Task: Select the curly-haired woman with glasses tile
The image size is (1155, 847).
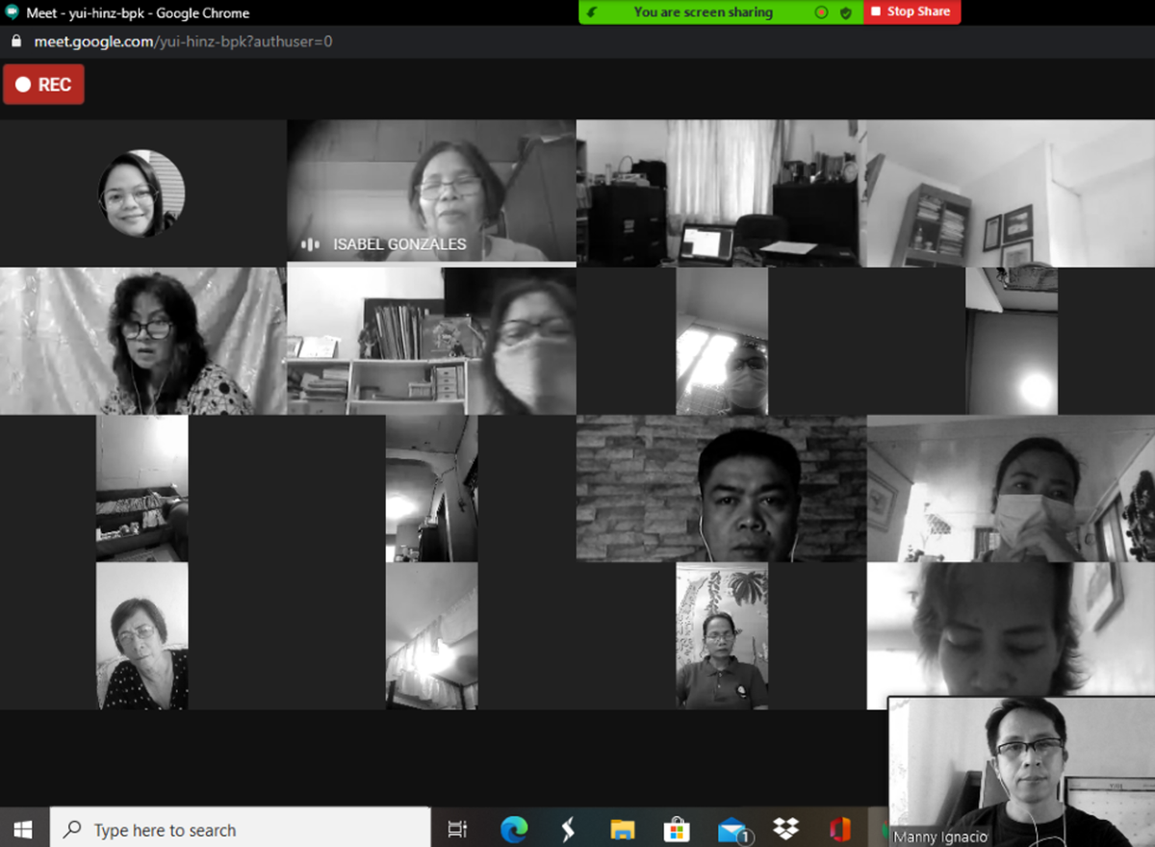Action: 143,341
